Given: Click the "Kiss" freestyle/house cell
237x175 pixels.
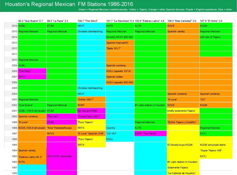Looking at the screenshot, I should coord(62,128).
